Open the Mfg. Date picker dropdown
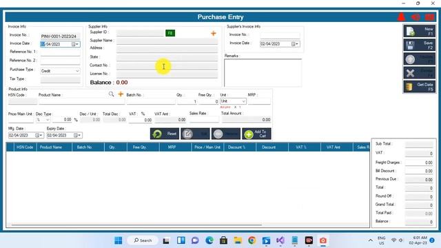Image resolution: width=441 pixels, height=248 pixels. coord(39,135)
